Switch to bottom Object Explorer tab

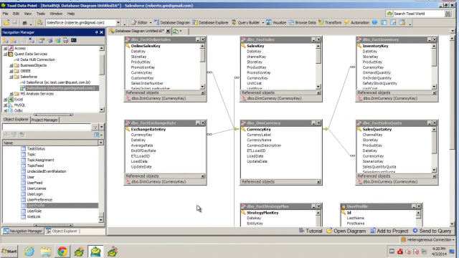[62, 231]
